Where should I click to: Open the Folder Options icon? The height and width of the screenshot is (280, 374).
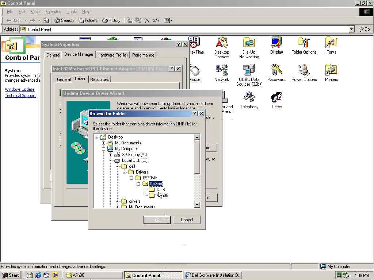click(x=304, y=46)
